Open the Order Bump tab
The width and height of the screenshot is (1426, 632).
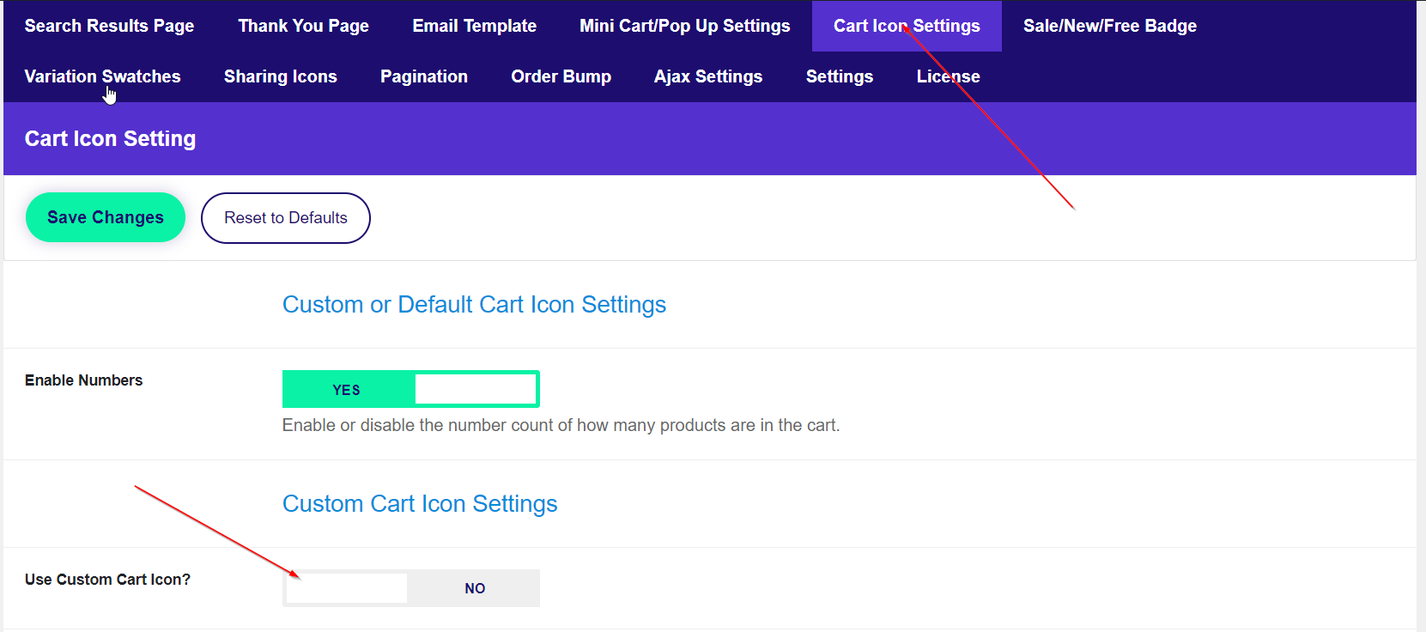561,76
